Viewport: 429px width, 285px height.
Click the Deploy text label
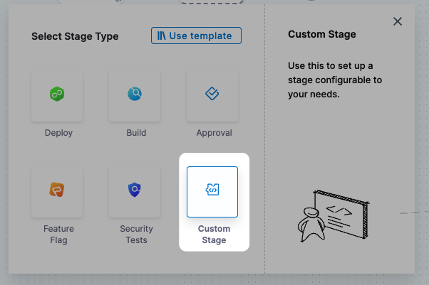click(x=58, y=133)
